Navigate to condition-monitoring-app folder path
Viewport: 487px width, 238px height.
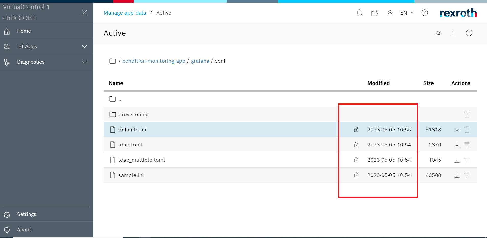pyautogui.click(x=154, y=61)
